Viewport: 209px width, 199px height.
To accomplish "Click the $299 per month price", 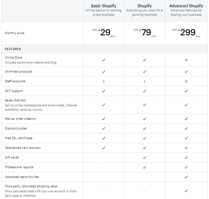I will point(187,33).
